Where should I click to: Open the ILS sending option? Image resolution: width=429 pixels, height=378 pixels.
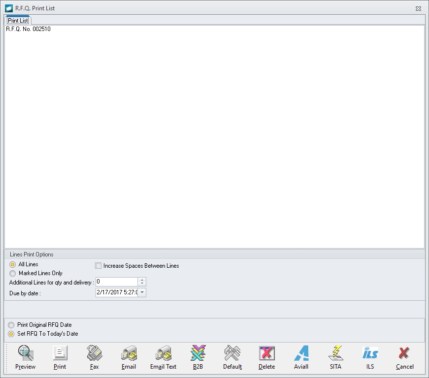pyautogui.click(x=370, y=353)
